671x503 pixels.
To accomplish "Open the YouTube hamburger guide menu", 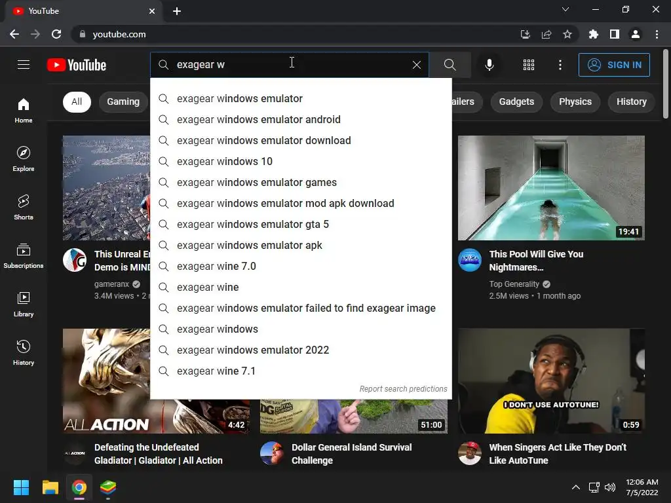I will pyautogui.click(x=24, y=65).
